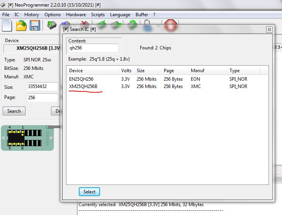This screenshot has width=282, height=215.
Task: Click 256 Mbits in the XM25QH256B row
Action: pyautogui.click(x=146, y=86)
